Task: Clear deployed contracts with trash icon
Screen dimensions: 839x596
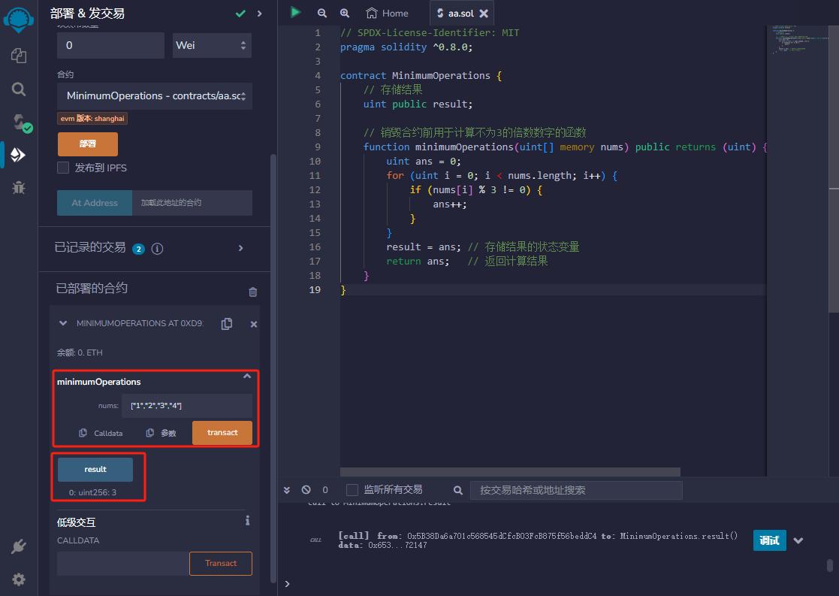Action: pos(253,292)
